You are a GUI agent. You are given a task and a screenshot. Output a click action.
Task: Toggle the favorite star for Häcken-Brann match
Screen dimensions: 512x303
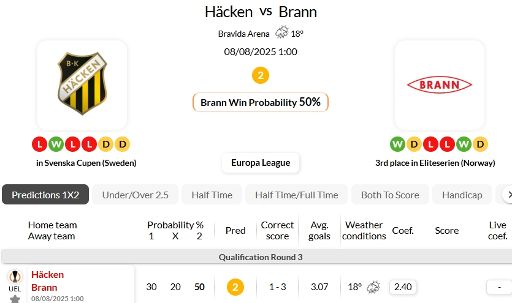click(15, 299)
